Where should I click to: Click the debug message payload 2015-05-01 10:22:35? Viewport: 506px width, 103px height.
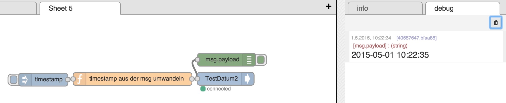[x=390, y=55]
